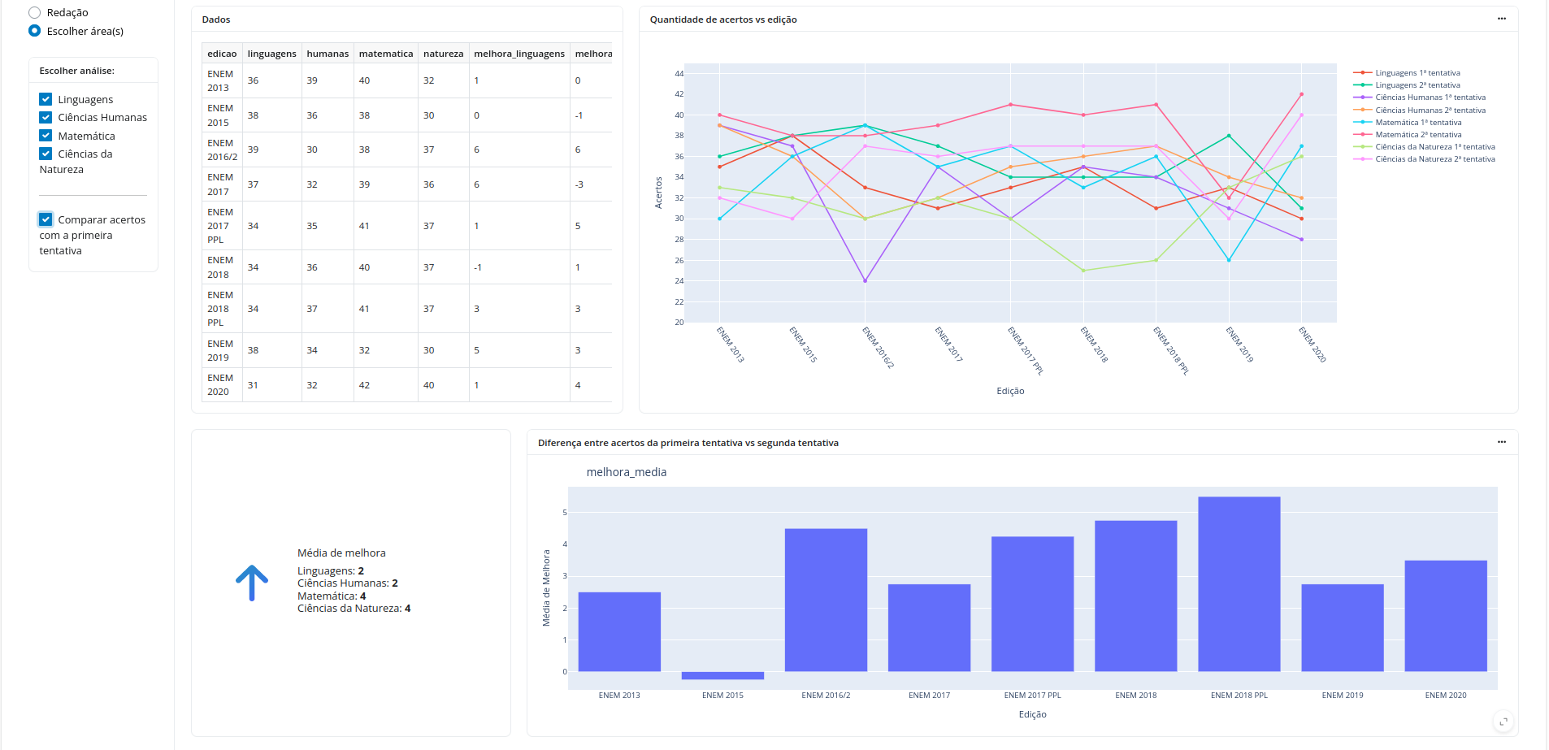Uncheck the Ciências Humanas checkbox
The width and height of the screenshot is (1549, 750).
46,117
